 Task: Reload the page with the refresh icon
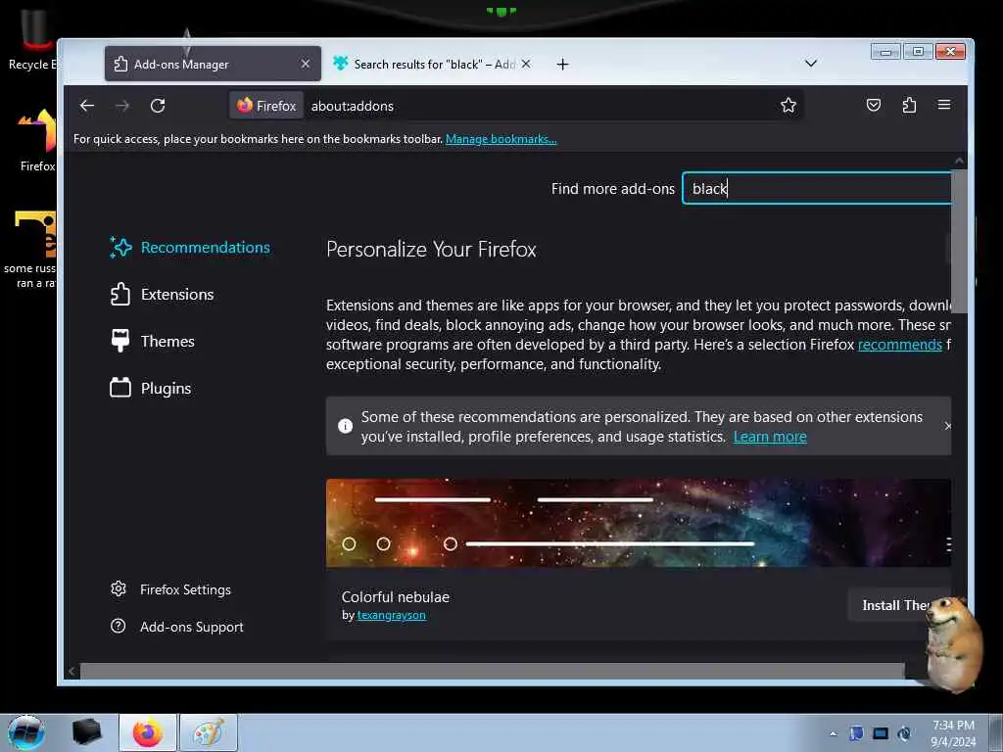[x=158, y=106]
